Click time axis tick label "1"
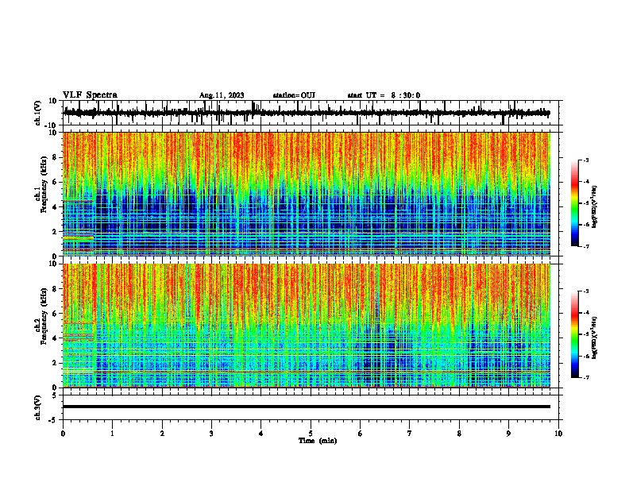 pyautogui.click(x=113, y=434)
